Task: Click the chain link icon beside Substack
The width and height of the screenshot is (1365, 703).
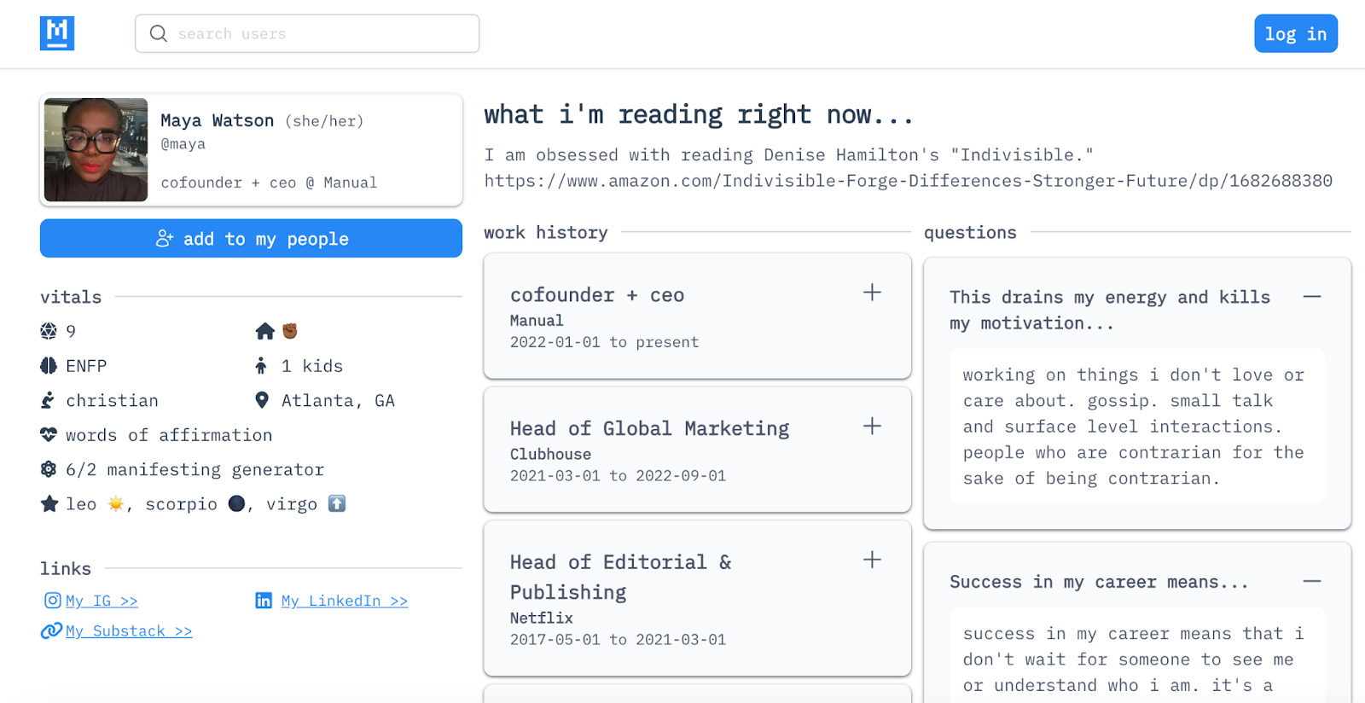Action: 51,630
